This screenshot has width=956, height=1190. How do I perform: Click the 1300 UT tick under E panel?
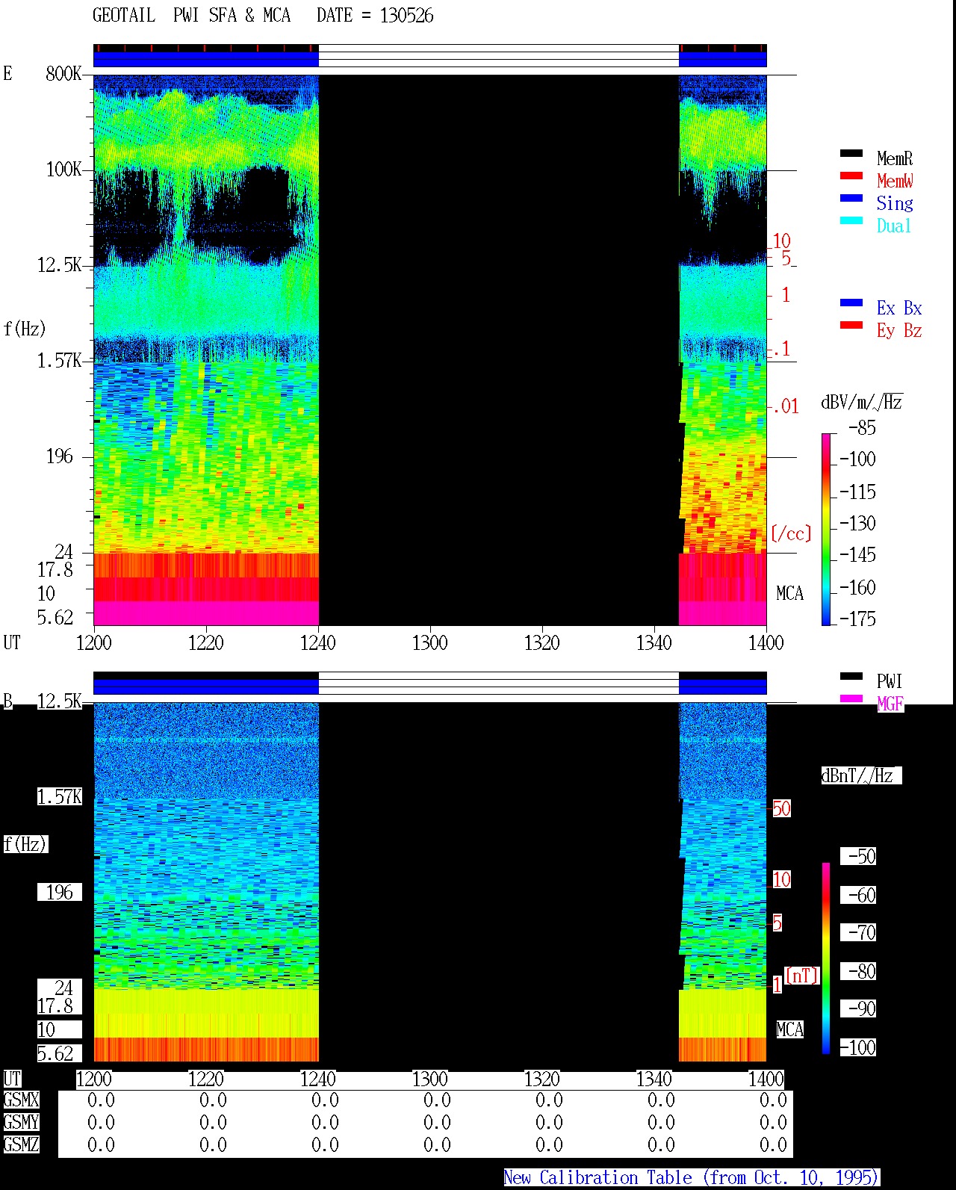429,642
